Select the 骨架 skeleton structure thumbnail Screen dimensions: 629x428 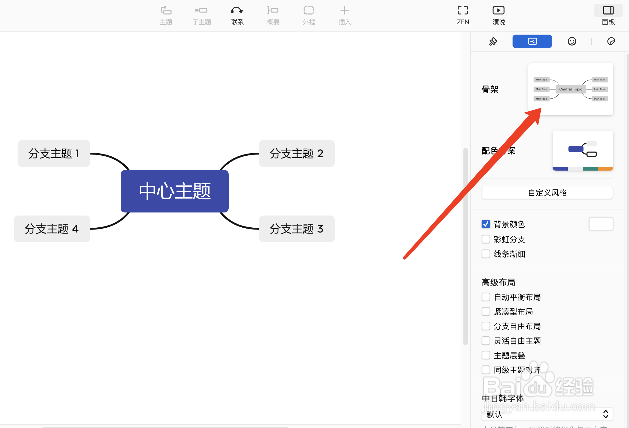point(570,89)
